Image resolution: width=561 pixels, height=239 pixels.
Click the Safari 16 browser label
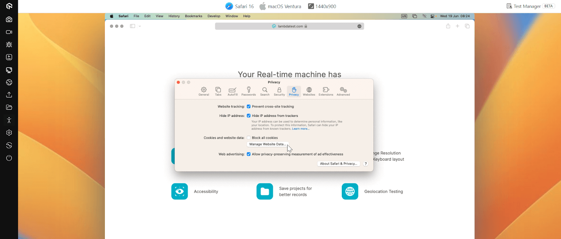tap(239, 6)
